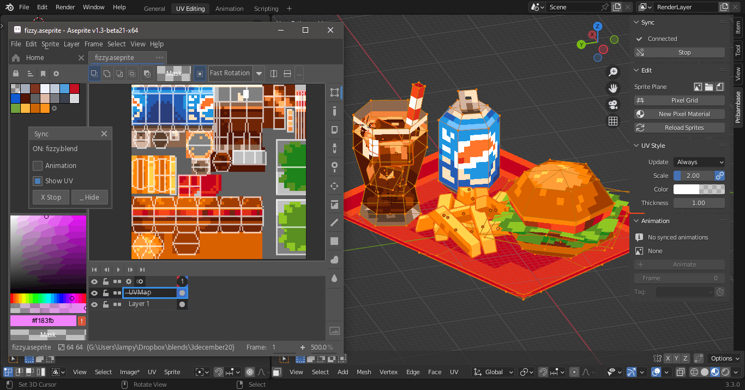Click the camera view icon in viewport
Image resolution: width=745 pixels, height=390 pixels.
click(x=613, y=105)
